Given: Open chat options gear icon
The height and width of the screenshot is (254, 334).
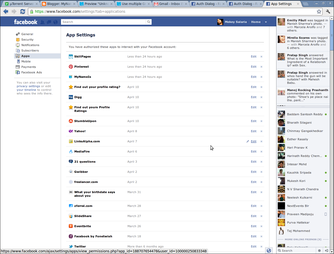Looking at the screenshot, I should click(319, 251).
